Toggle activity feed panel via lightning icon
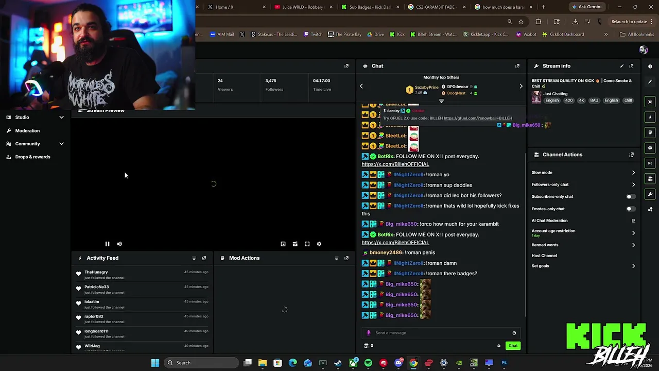 [x=650, y=117]
